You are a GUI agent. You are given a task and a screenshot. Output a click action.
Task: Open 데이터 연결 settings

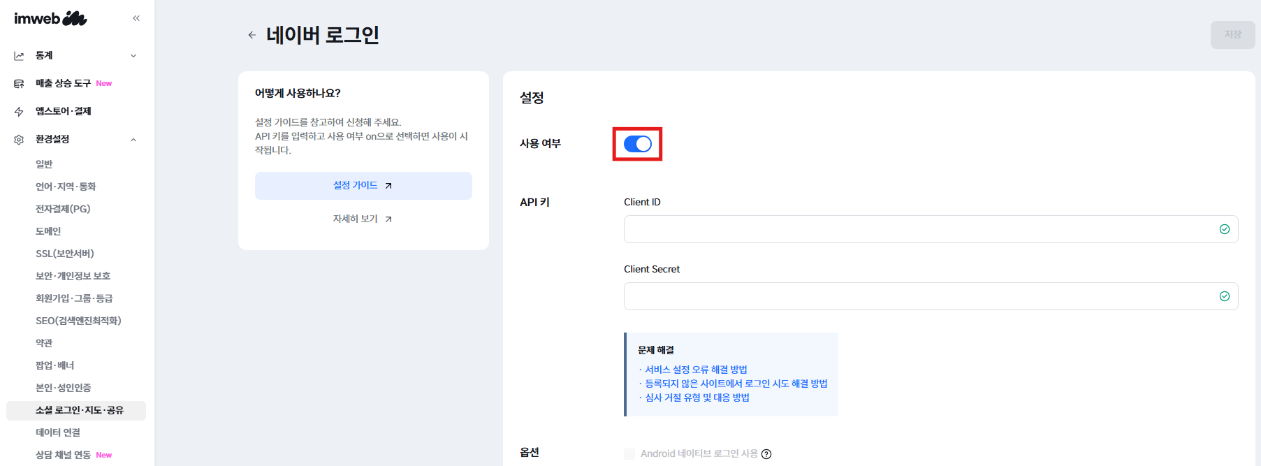[58, 432]
